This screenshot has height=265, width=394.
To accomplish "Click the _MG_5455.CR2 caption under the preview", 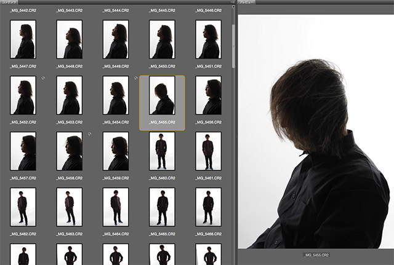I will pos(316,255).
